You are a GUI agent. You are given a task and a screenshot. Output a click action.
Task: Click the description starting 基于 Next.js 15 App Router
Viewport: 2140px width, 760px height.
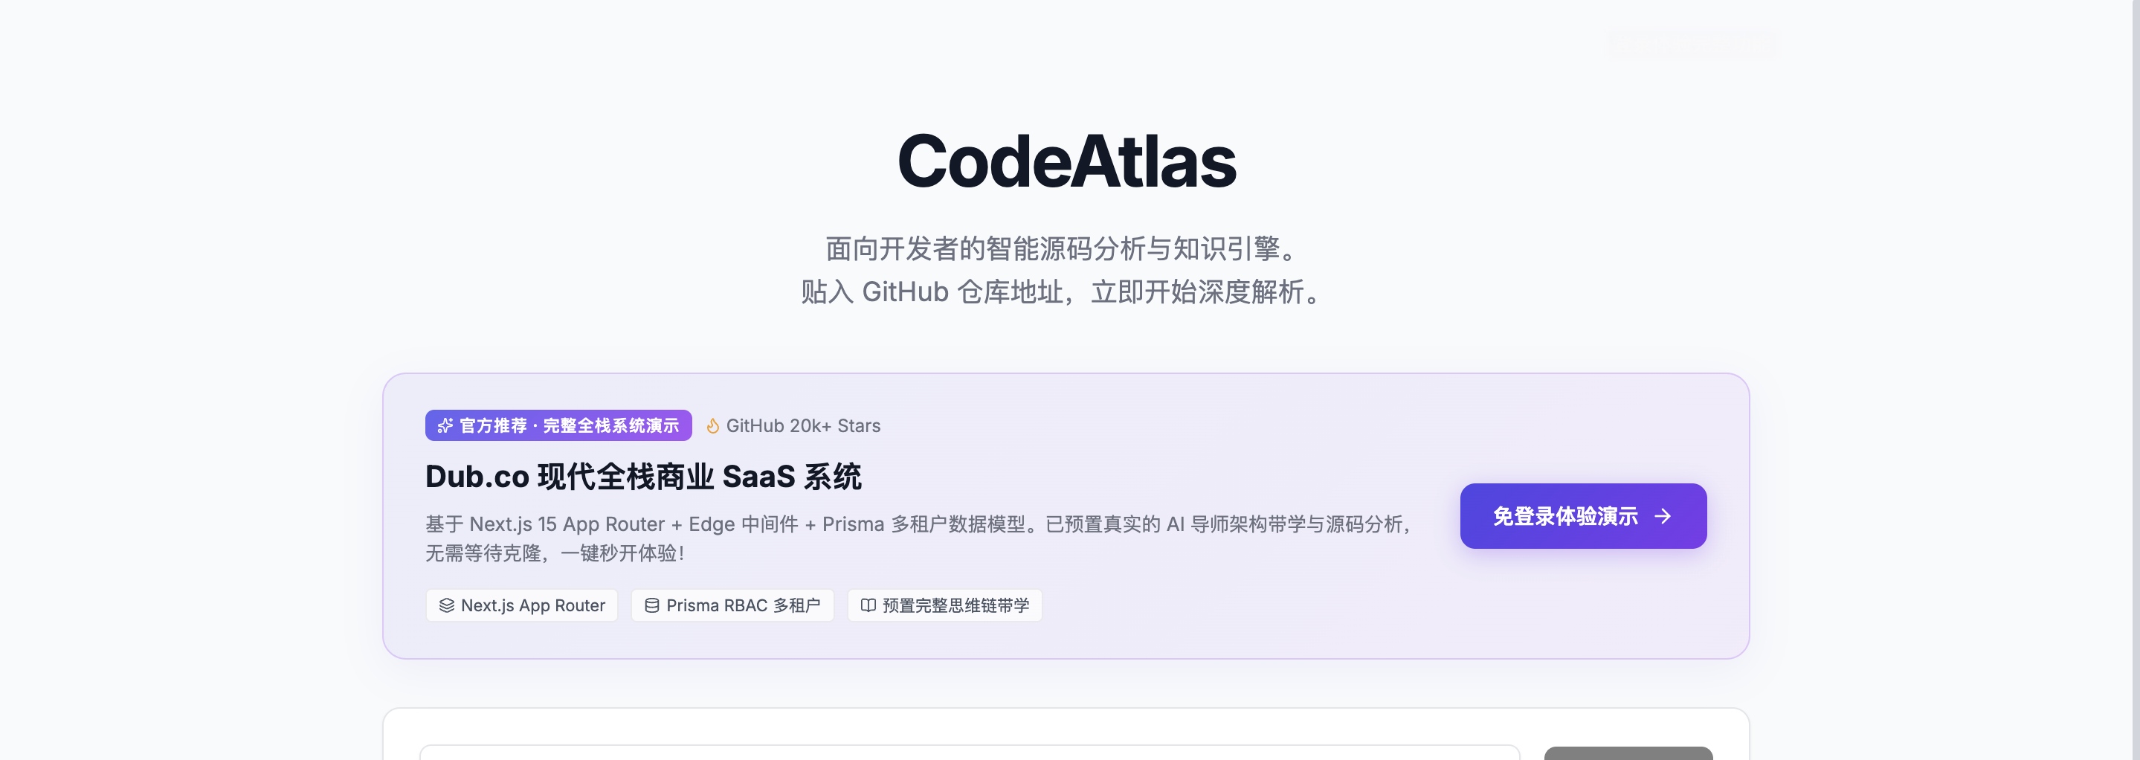[921, 538]
